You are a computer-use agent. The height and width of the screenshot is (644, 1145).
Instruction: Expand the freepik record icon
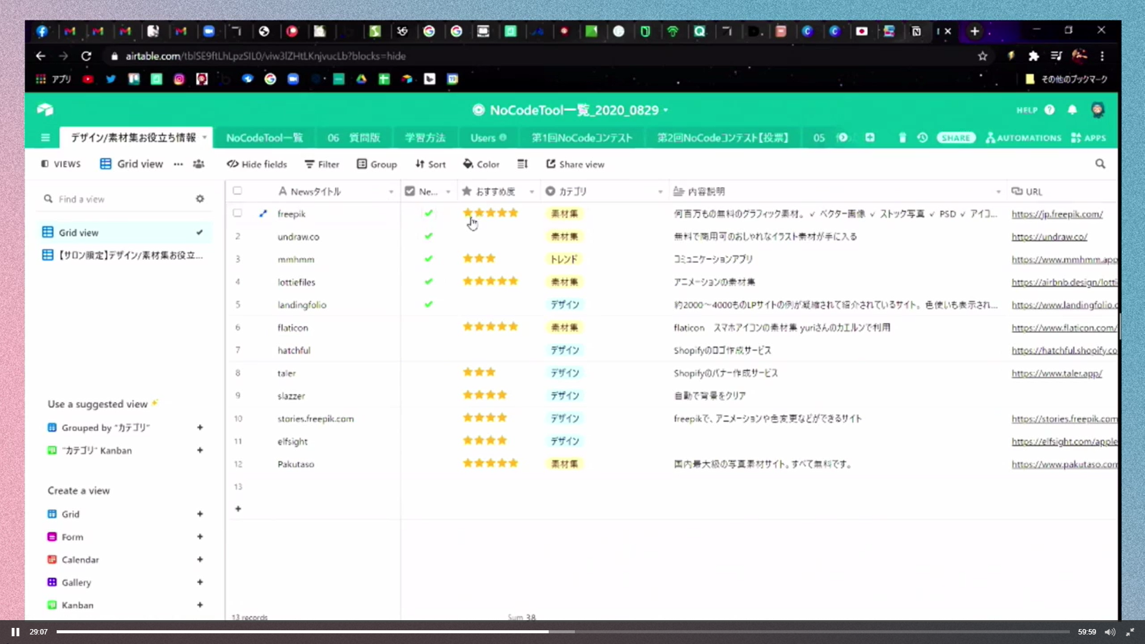click(x=263, y=213)
